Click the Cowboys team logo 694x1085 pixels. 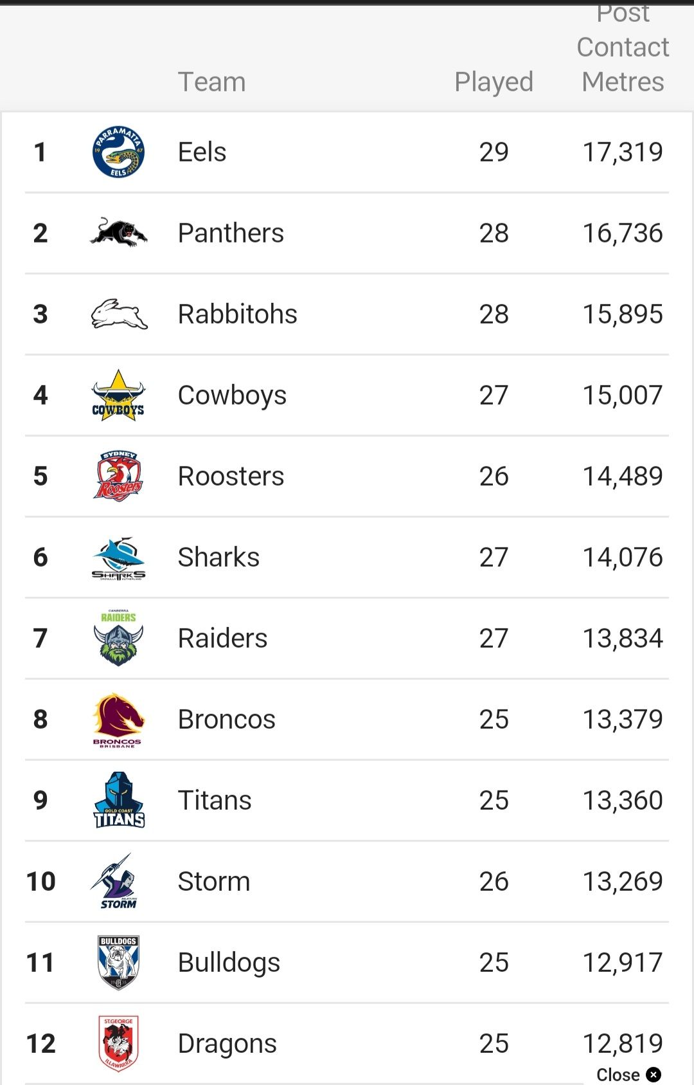click(118, 395)
